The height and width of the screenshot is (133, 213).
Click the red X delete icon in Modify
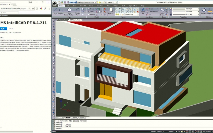point(105,9)
